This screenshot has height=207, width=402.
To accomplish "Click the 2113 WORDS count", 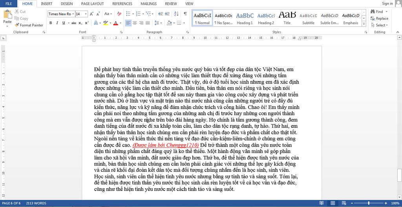I will click(x=36, y=203).
